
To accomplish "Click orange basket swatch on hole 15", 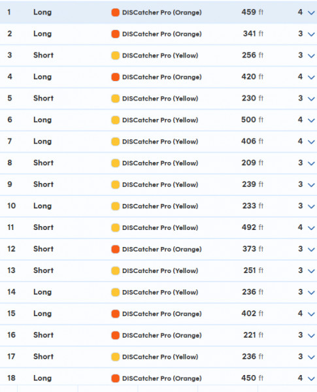I will [x=115, y=314].
